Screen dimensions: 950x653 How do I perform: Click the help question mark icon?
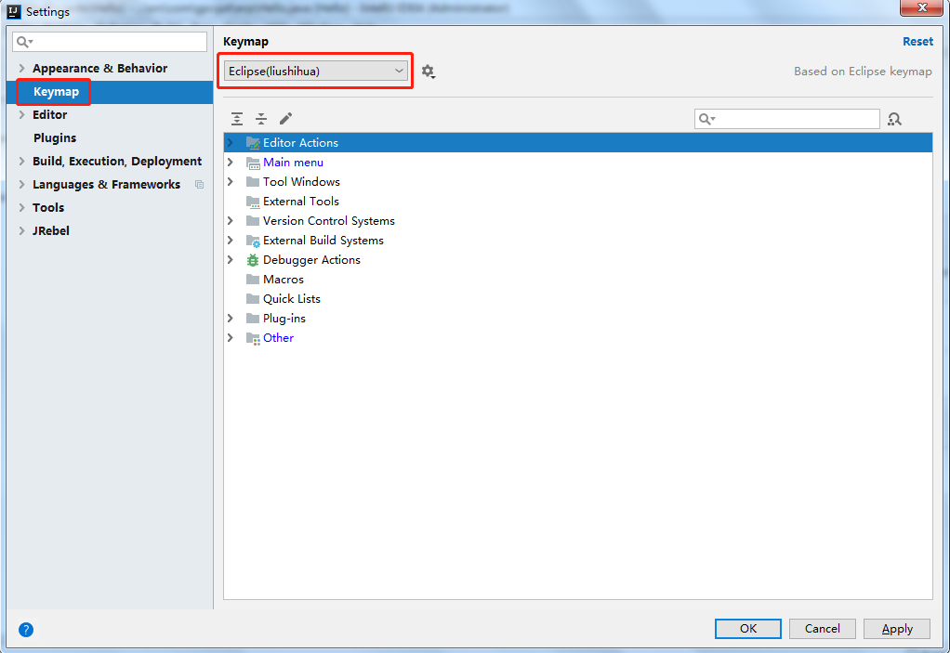tap(26, 630)
